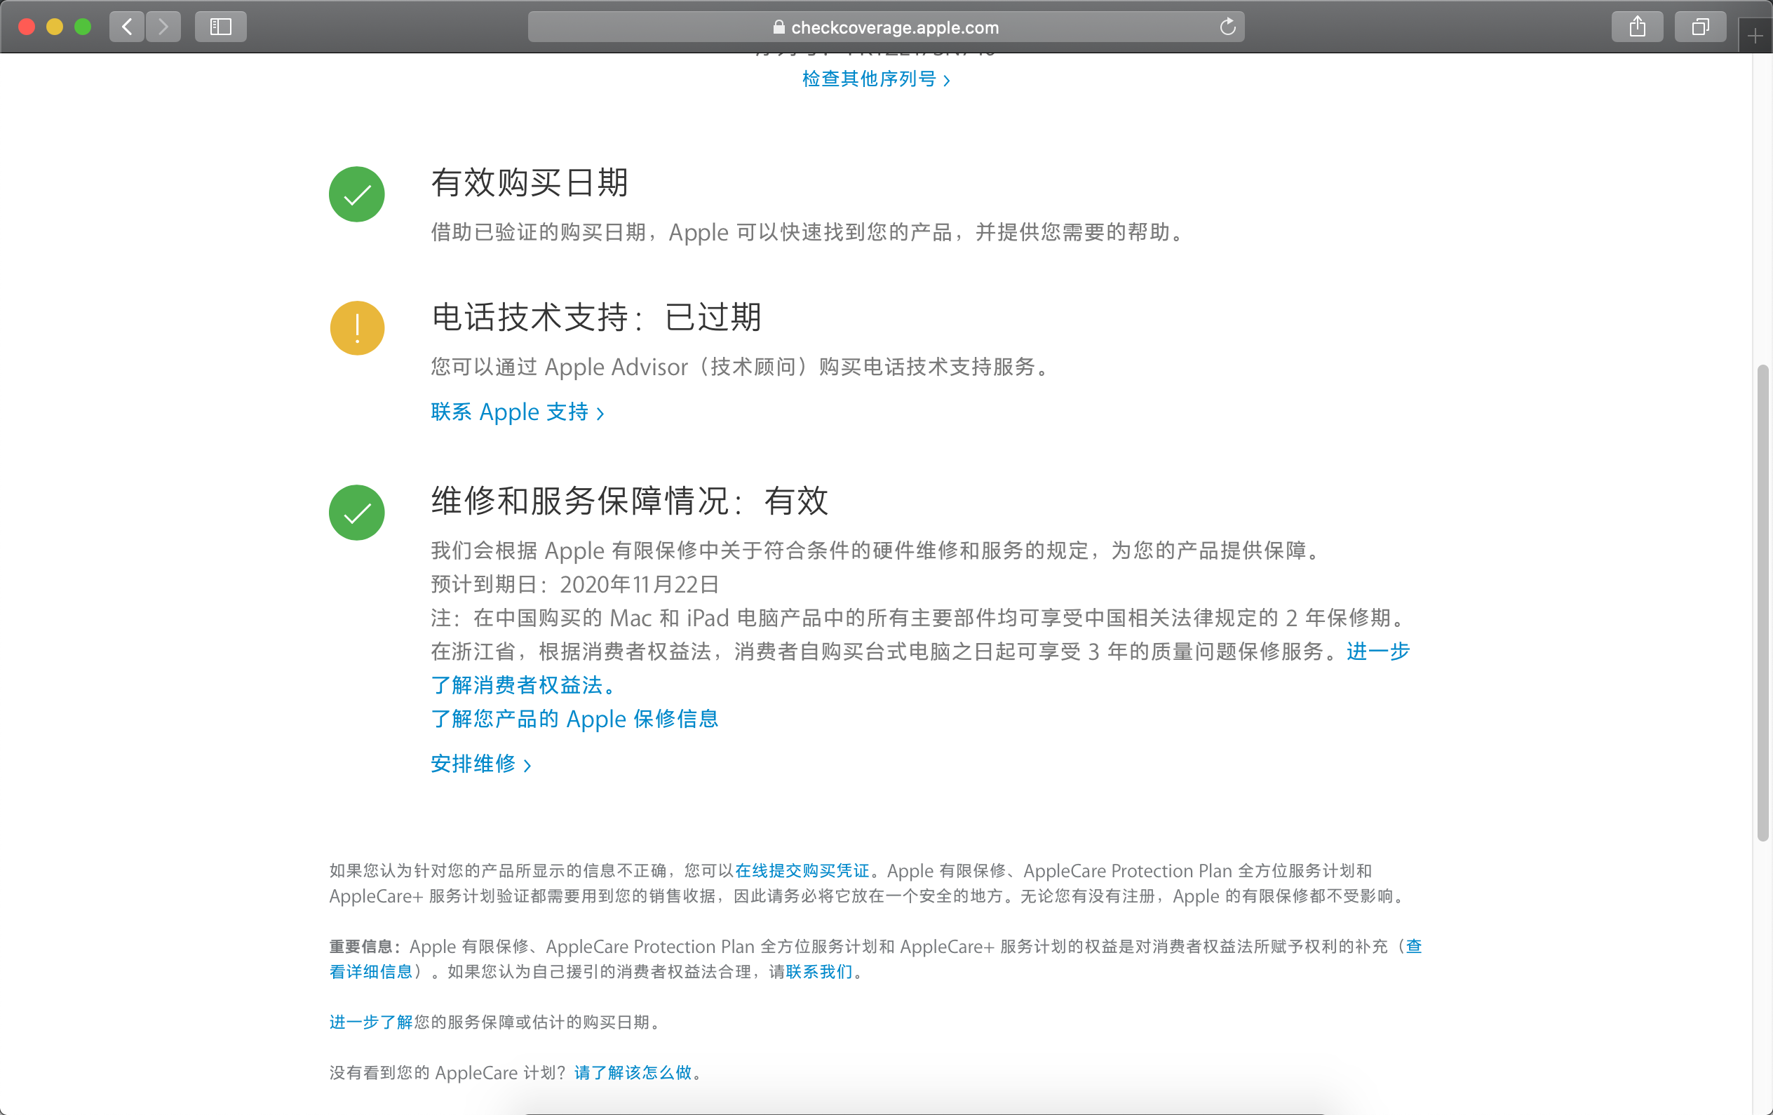Reload the page with refresh icon
This screenshot has width=1773, height=1115.
coord(1227,27)
